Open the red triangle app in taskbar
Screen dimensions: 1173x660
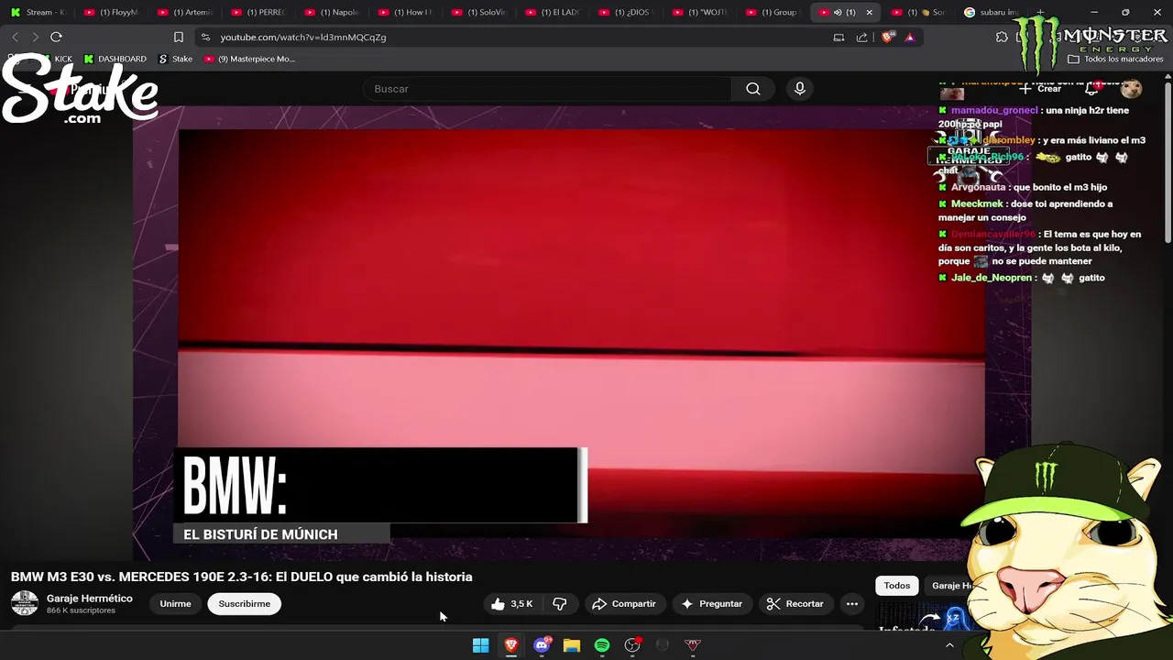[x=693, y=645]
